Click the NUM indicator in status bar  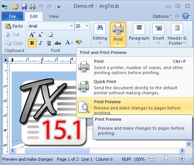point(126,159)
